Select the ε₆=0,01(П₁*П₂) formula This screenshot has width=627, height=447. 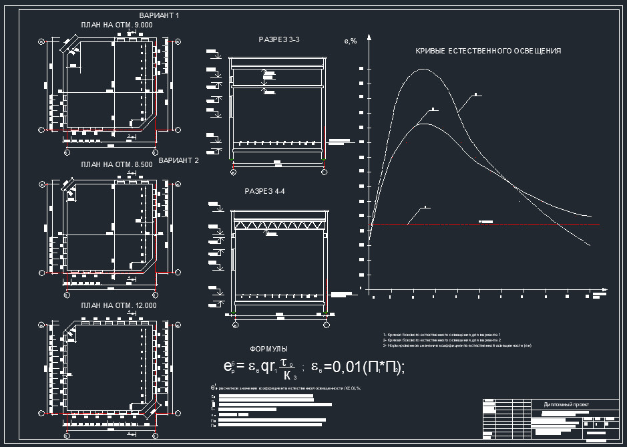coord(359,367)
